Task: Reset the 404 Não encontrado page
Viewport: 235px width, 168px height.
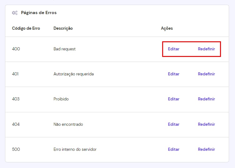Action: 206,124
